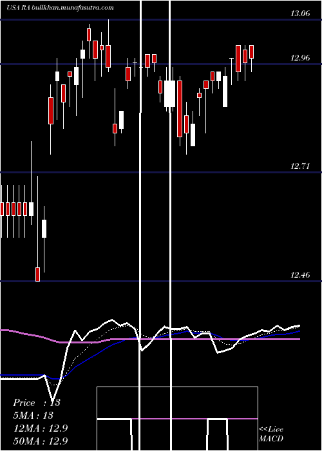Click the '<<Live MACD' label
The image size is (322, 451).
(271, 434)
